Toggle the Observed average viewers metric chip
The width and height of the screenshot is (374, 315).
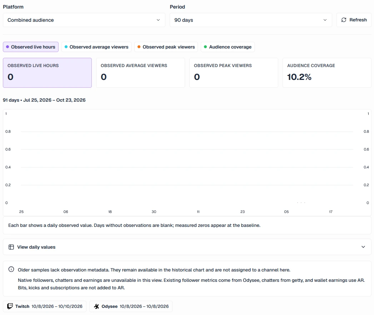(96, 47)
